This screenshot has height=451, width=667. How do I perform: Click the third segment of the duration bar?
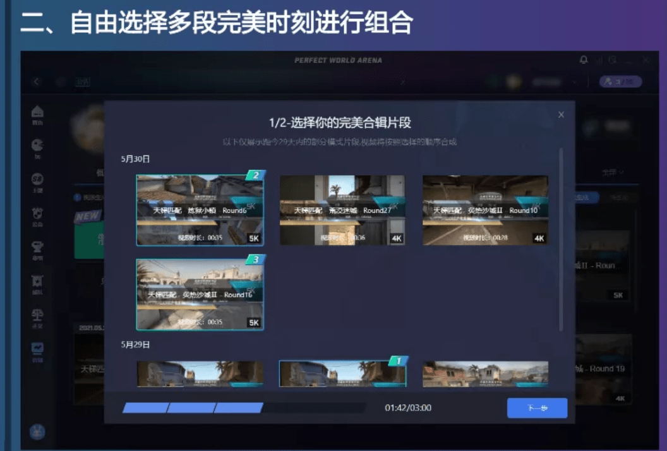(239, 408)
